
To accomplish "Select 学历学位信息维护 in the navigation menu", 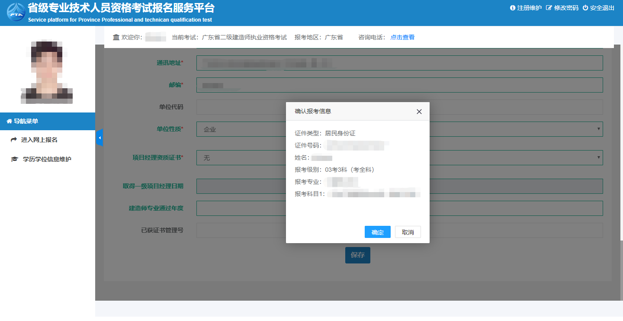I will click(x=47, y=160).
